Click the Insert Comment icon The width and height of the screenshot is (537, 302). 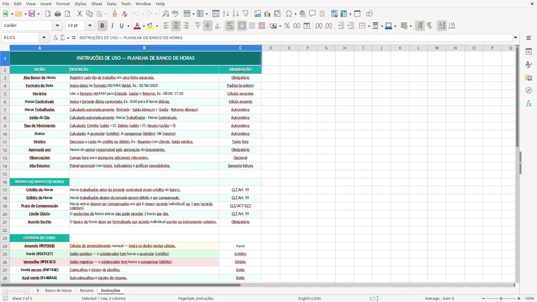tap(312, 14)
